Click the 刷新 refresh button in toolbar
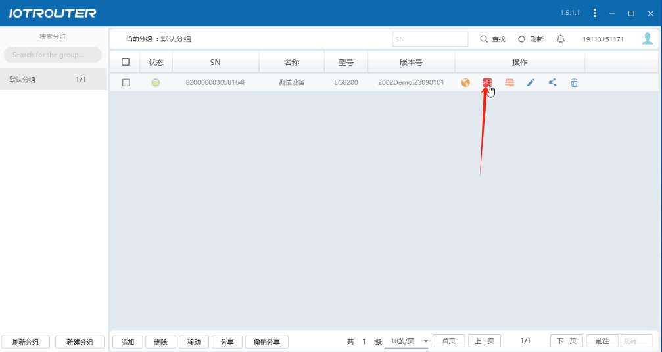This screenshot has width=662, height=352. [x=531, y=39]
